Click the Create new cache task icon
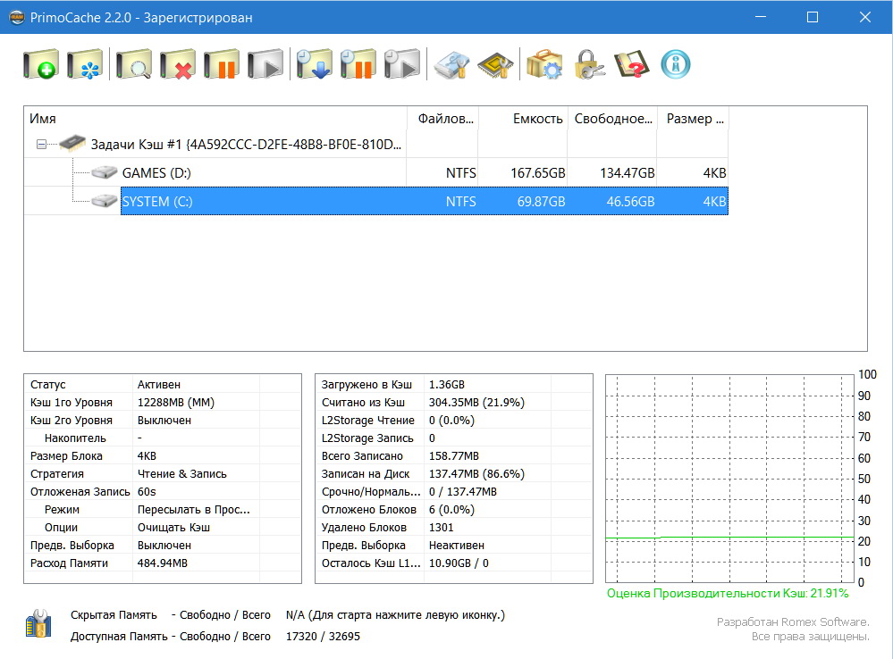 coord(40,63)
